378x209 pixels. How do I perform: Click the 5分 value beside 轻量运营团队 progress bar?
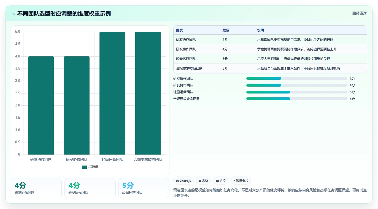[352, 92]
